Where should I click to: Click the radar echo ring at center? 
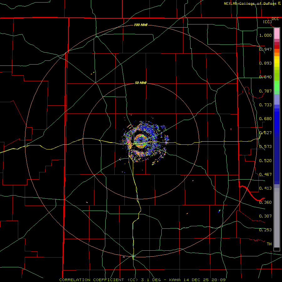click(x=140, y=141)
